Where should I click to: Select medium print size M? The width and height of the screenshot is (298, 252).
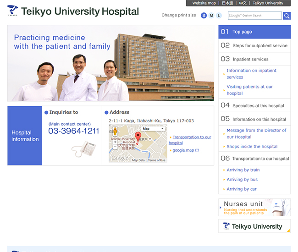(211, 16)
